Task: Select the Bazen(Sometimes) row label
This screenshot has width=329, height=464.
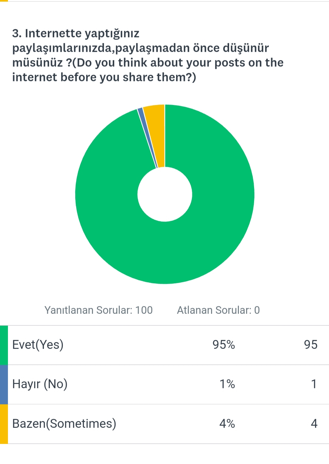Action: click(x=64, y=424)
